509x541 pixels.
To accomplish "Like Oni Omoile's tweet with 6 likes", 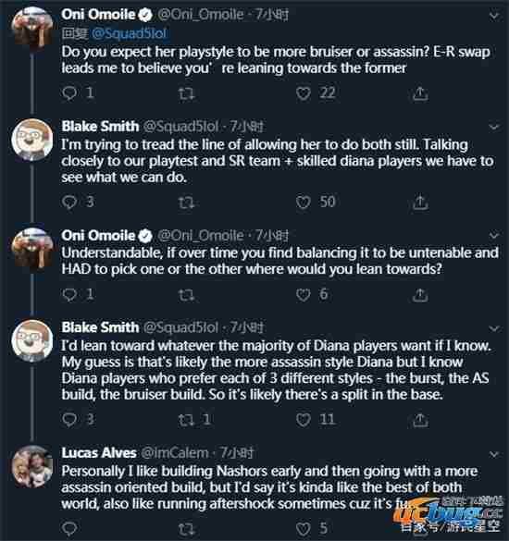I will click(304, 295).
